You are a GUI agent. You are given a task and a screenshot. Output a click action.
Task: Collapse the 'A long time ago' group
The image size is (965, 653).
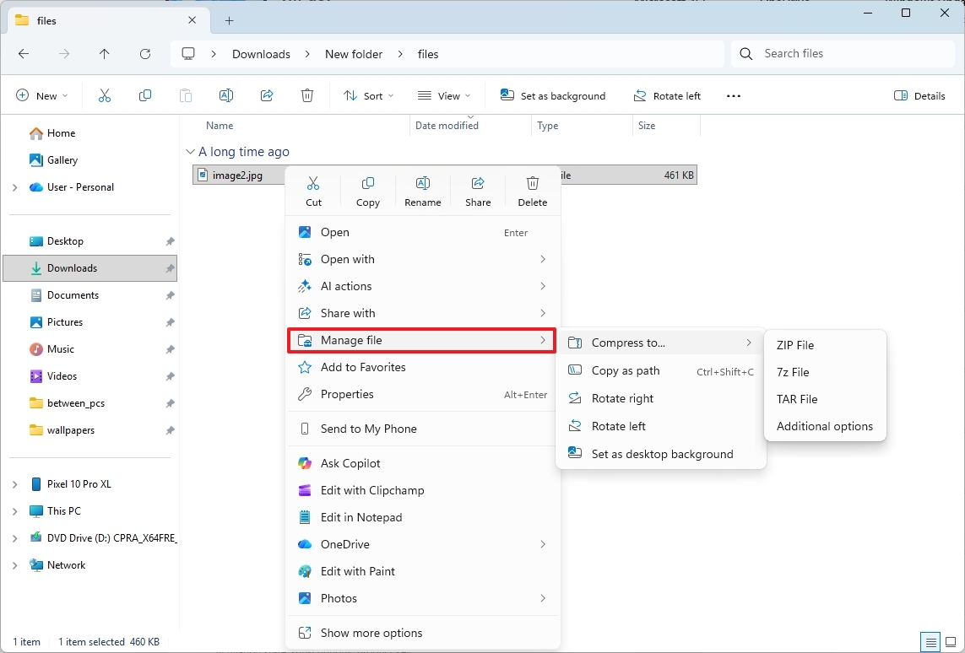pos(190,151)
